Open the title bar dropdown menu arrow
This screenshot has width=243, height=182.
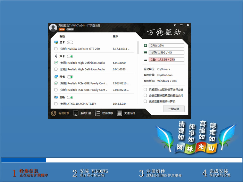point(175,25)
